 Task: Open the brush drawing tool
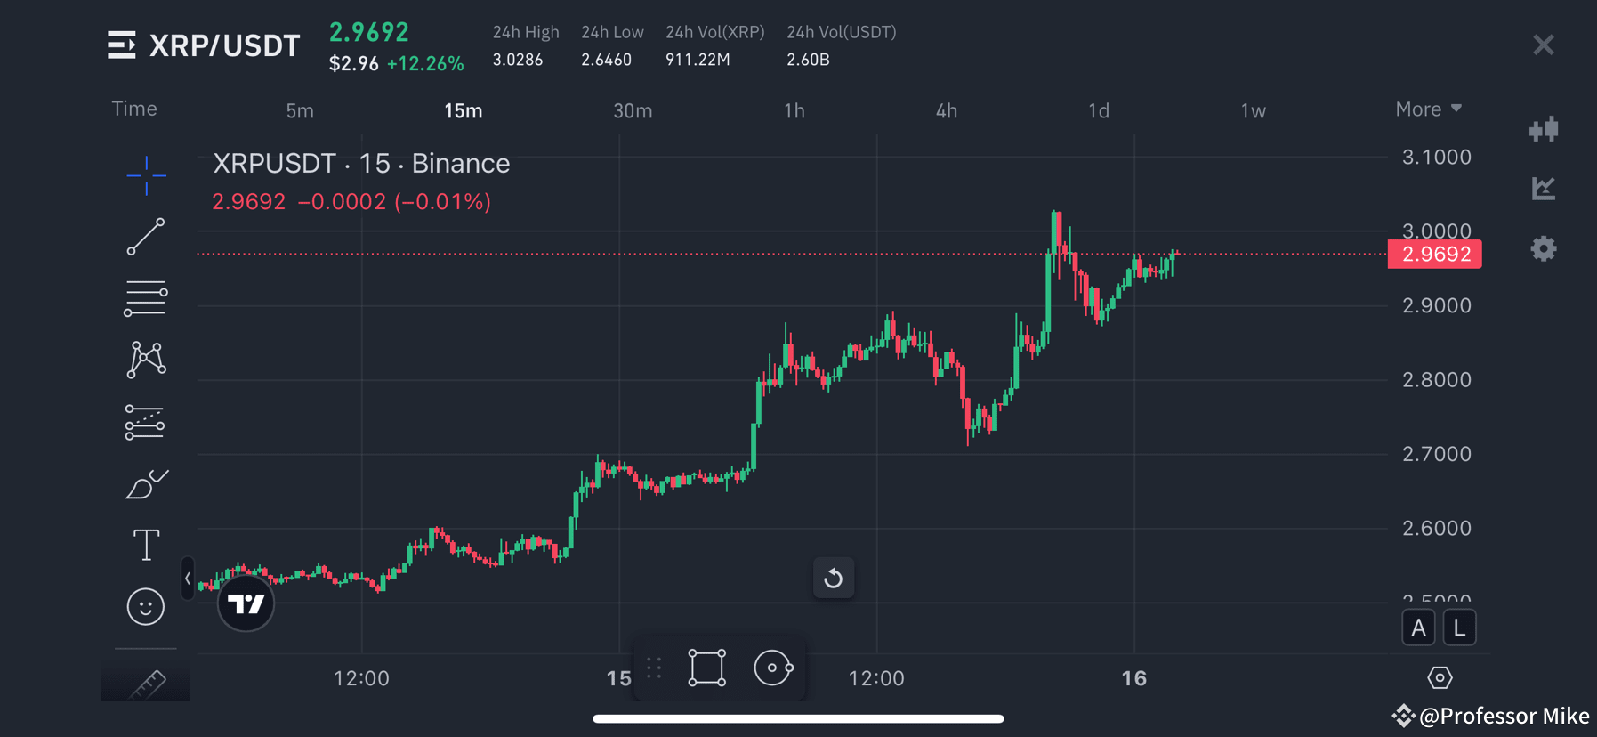point(146,483)
